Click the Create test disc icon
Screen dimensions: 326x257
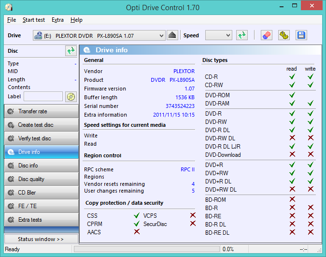[x=11, y=125]
